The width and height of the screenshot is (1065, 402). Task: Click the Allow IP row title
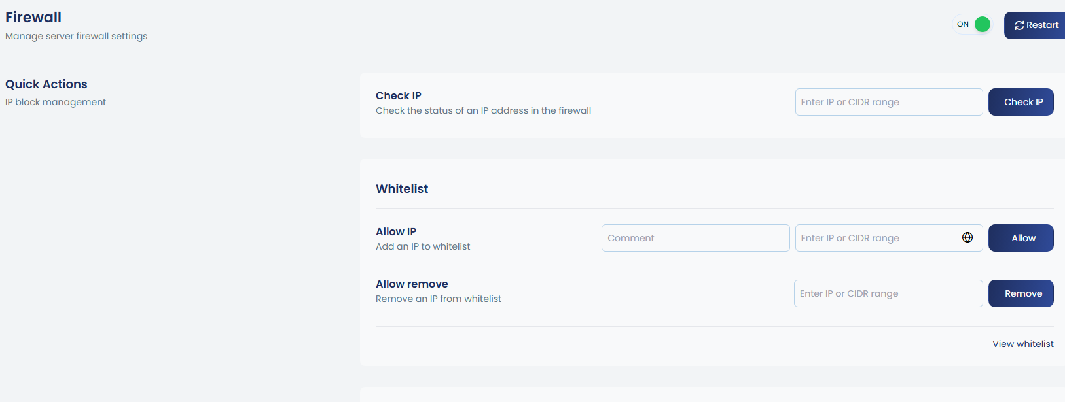396,231
